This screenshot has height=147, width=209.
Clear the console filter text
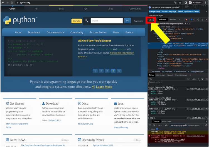tap(186, 125)
